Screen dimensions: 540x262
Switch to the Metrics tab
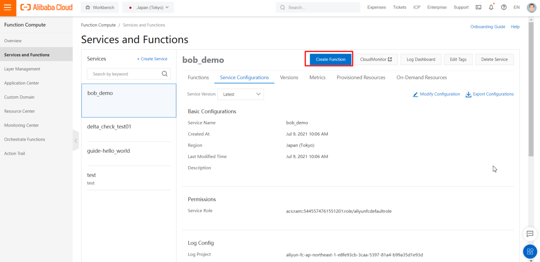tap(317, 77)
